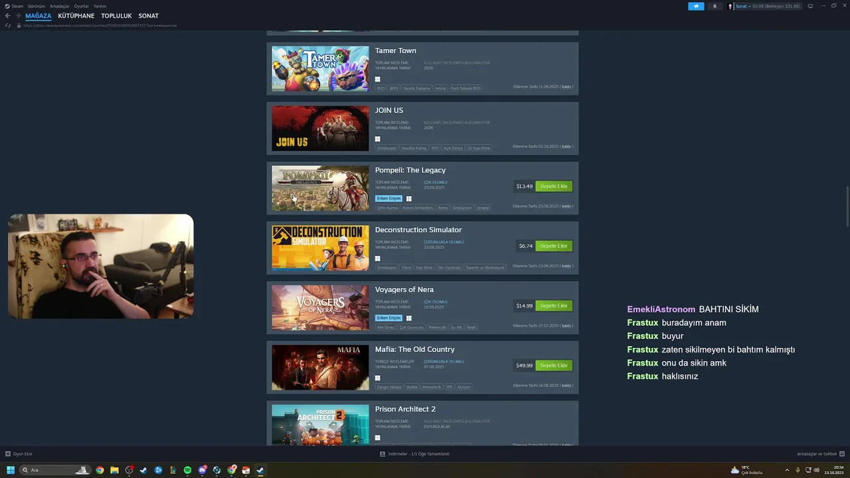Open the Mafia: The Old Country capsule image
Viewport: 850px width, 478px height.
[320, 368]
